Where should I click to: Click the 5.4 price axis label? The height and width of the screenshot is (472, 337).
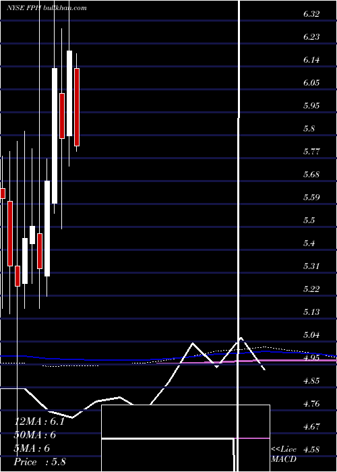309,243
